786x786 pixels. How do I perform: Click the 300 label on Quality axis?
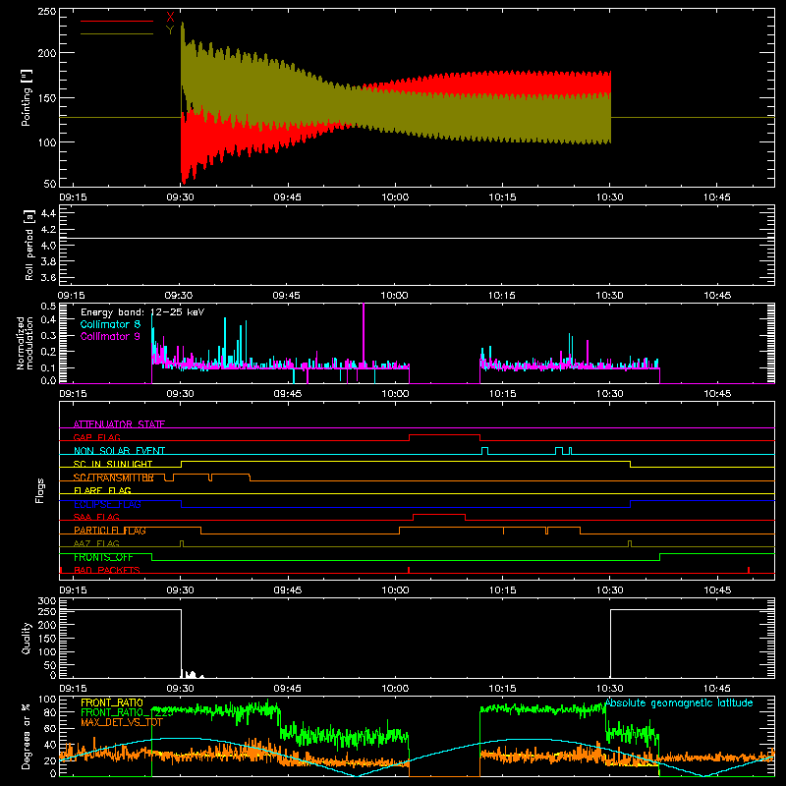pyautogui.click(x=47, y=601)
